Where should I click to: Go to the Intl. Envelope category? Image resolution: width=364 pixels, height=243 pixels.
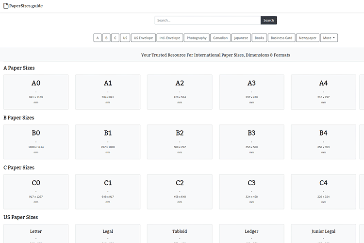pos(170,38)
